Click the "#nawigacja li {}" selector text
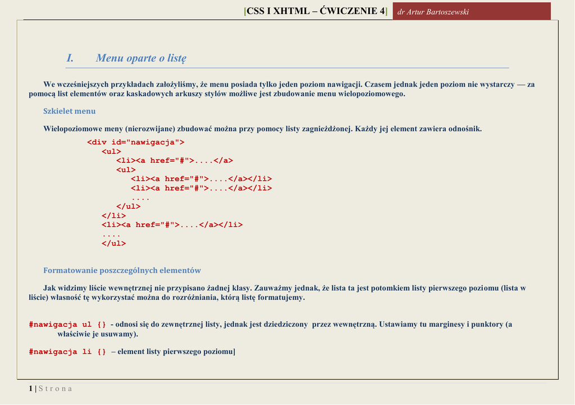The image size is (575, 405). 67,352
